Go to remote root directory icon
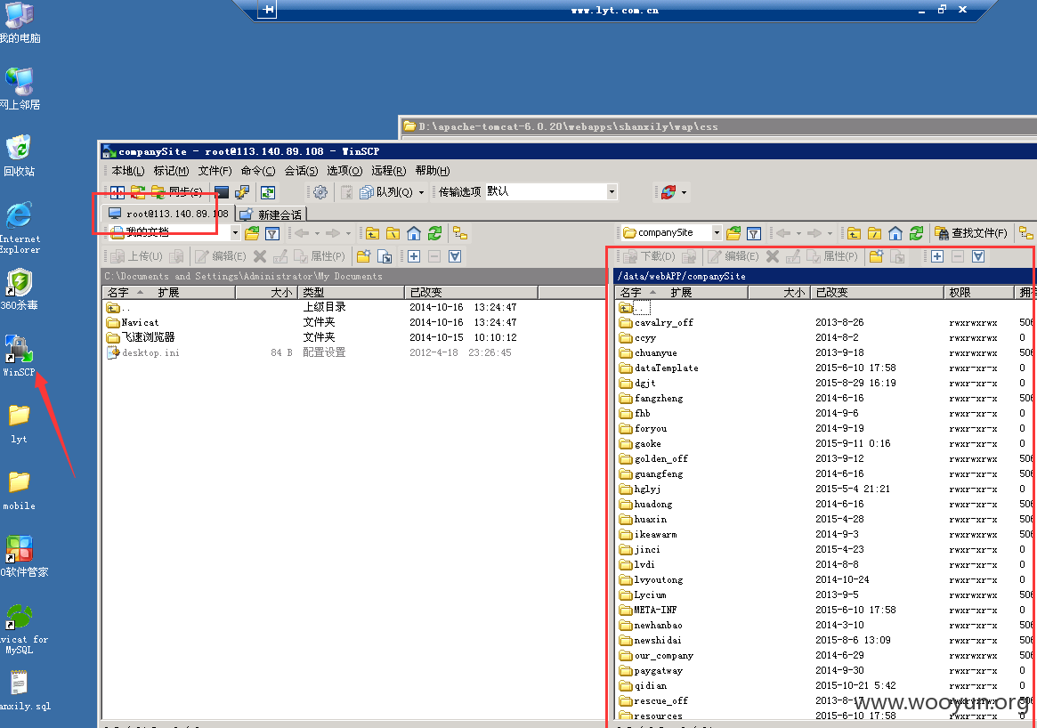 point(874,233)
